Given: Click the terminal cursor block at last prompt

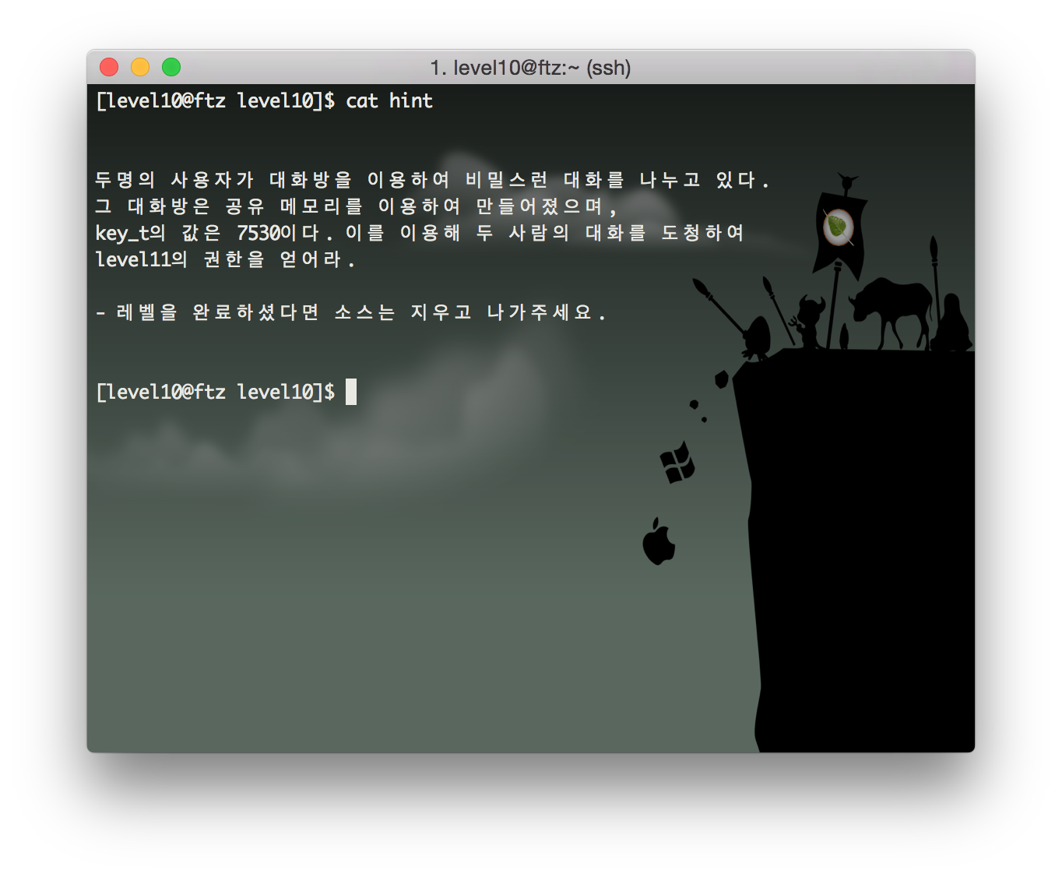Looking at the screenshot, I should (351, 392).
